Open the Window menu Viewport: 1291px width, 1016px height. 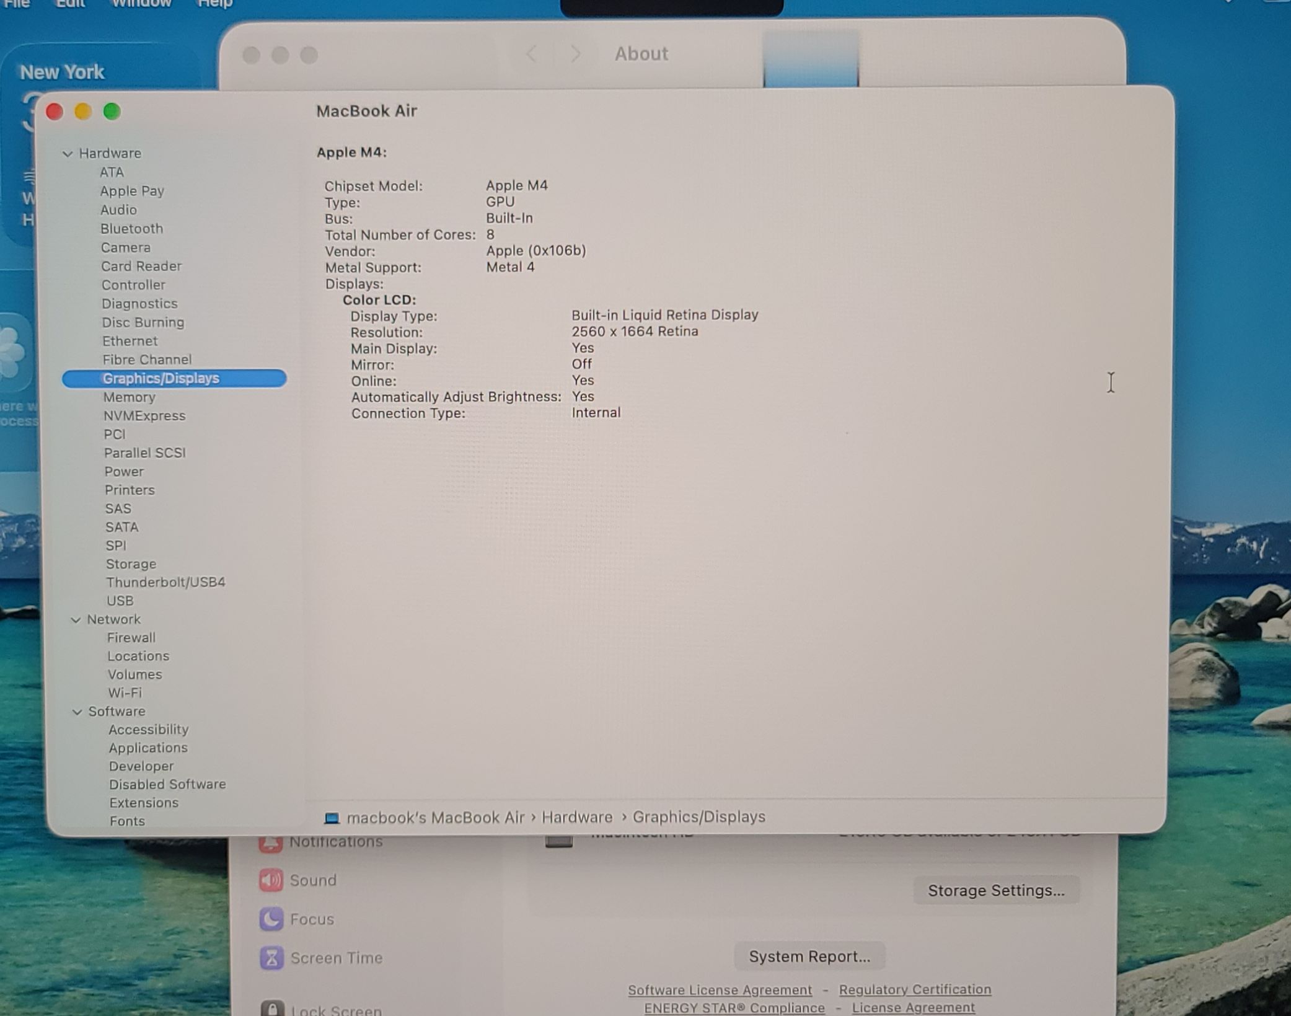[x=141, y=4]
